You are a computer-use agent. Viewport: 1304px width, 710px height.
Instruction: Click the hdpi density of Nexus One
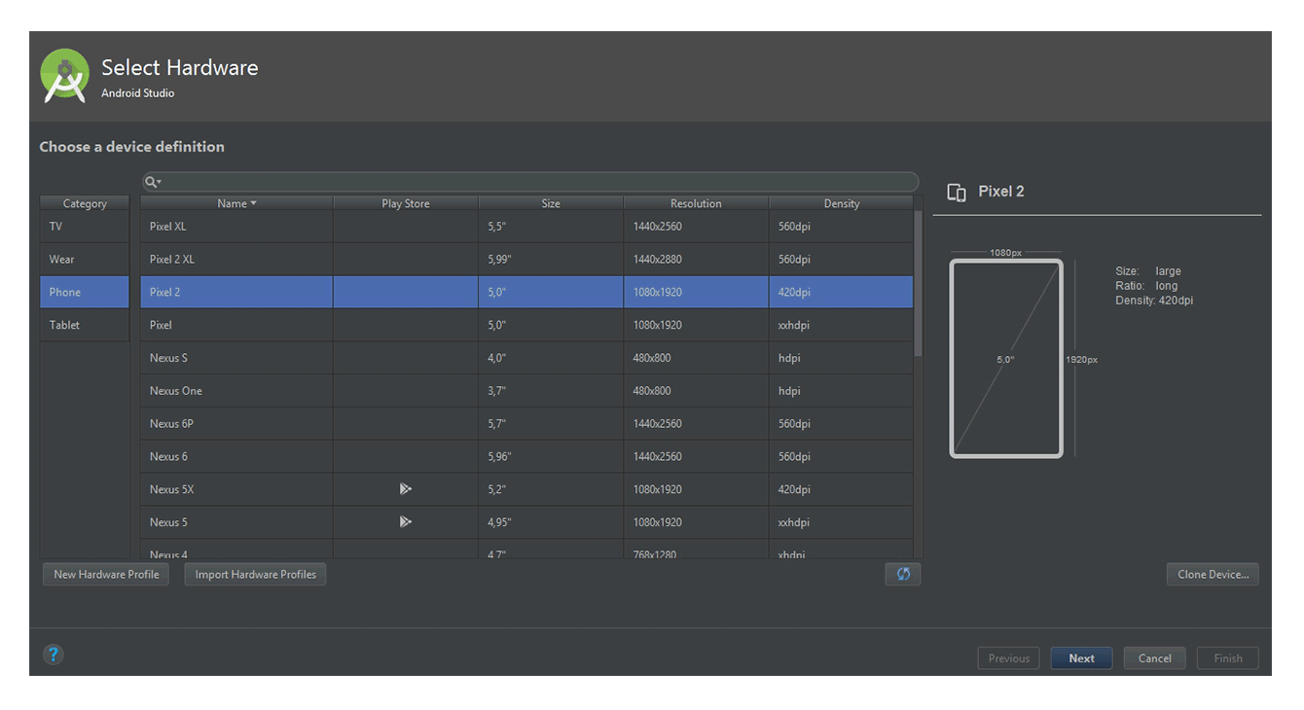pyautogui.click(x=841, y=391)
